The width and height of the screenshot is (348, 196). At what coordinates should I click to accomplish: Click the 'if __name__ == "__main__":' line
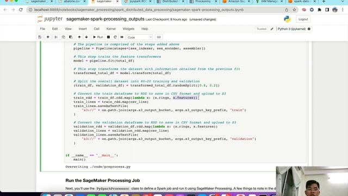tap(92, 155)
